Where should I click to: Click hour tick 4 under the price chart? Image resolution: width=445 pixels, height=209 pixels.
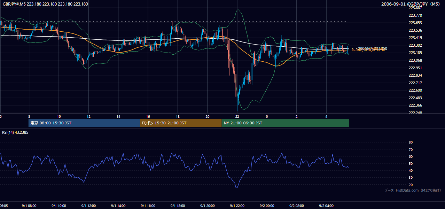327,116
